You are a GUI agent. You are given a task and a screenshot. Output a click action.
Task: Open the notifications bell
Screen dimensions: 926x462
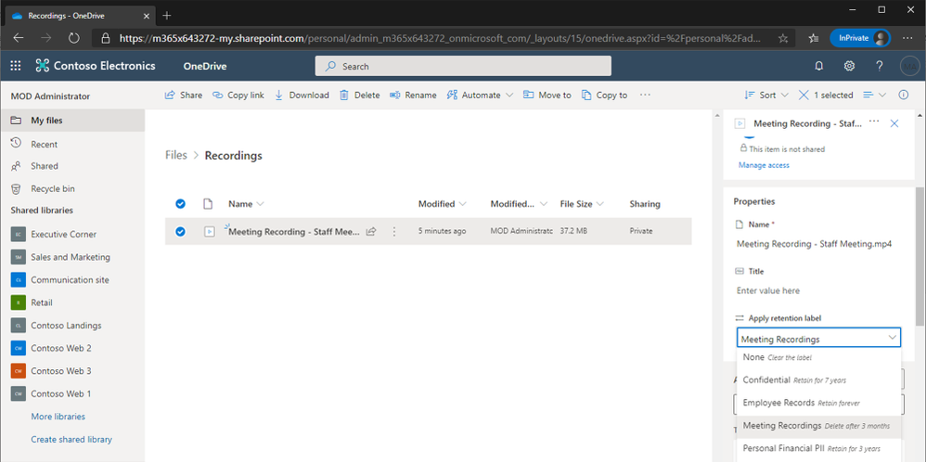point(818,66)
